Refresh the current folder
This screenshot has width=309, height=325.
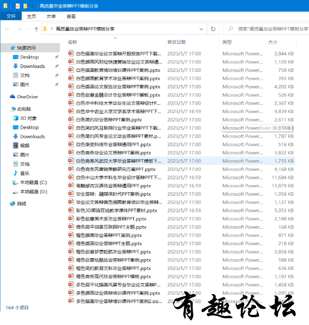[x=213, y=29]
